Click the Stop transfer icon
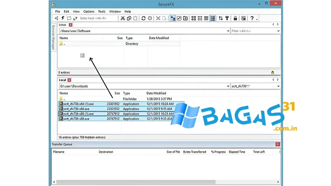331x186 pixels. [150, 18]
